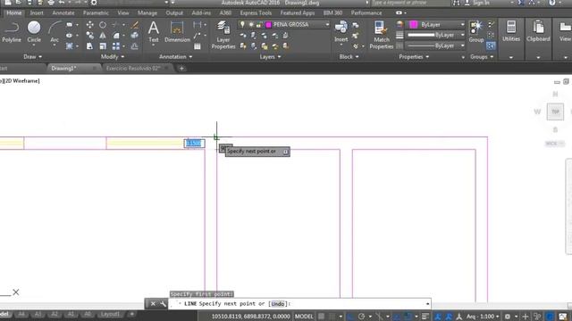Click 2D Wireframe visual style control
Image resolution: width=572 pixels, height=321 pixels.
22,81
